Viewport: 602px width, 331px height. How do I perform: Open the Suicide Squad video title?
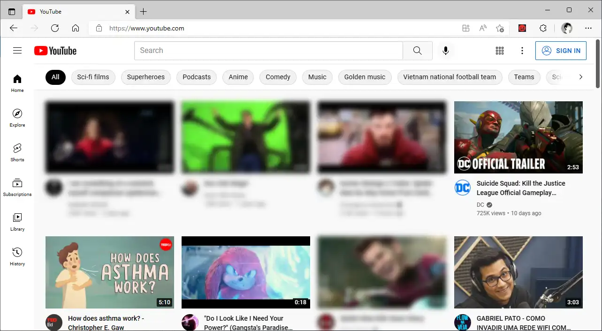(521, 188)
